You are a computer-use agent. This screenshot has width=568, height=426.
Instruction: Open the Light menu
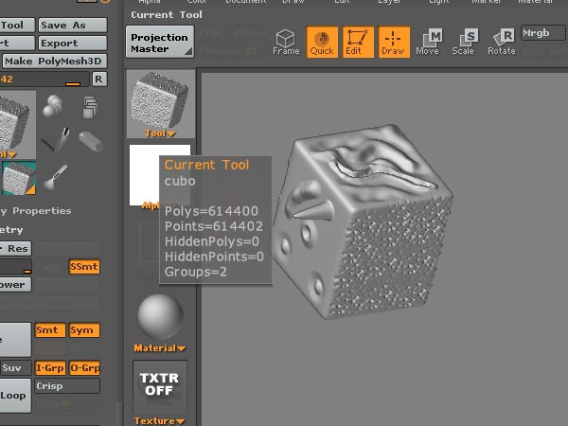[x=439, y=2]
